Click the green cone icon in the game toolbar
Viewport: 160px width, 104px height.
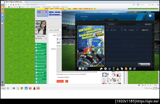click(118, 69)
